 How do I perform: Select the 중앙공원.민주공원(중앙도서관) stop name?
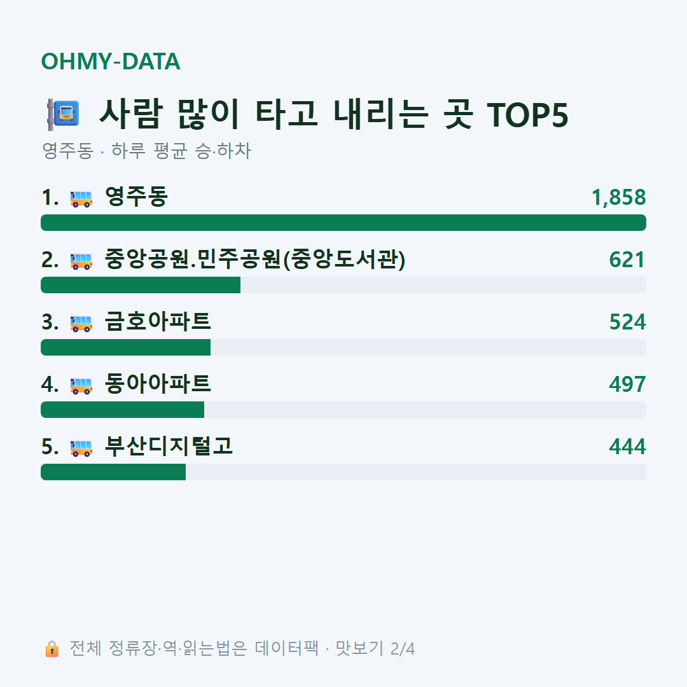pyautogui.click(x=255, y=260)
